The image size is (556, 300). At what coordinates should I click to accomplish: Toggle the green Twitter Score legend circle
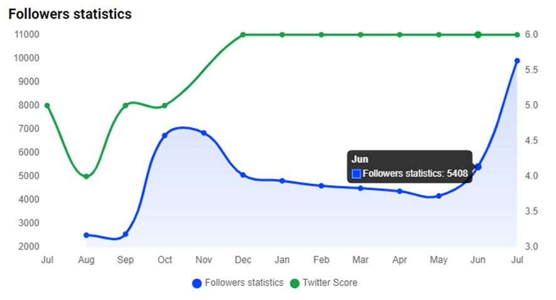pos(295,283)
